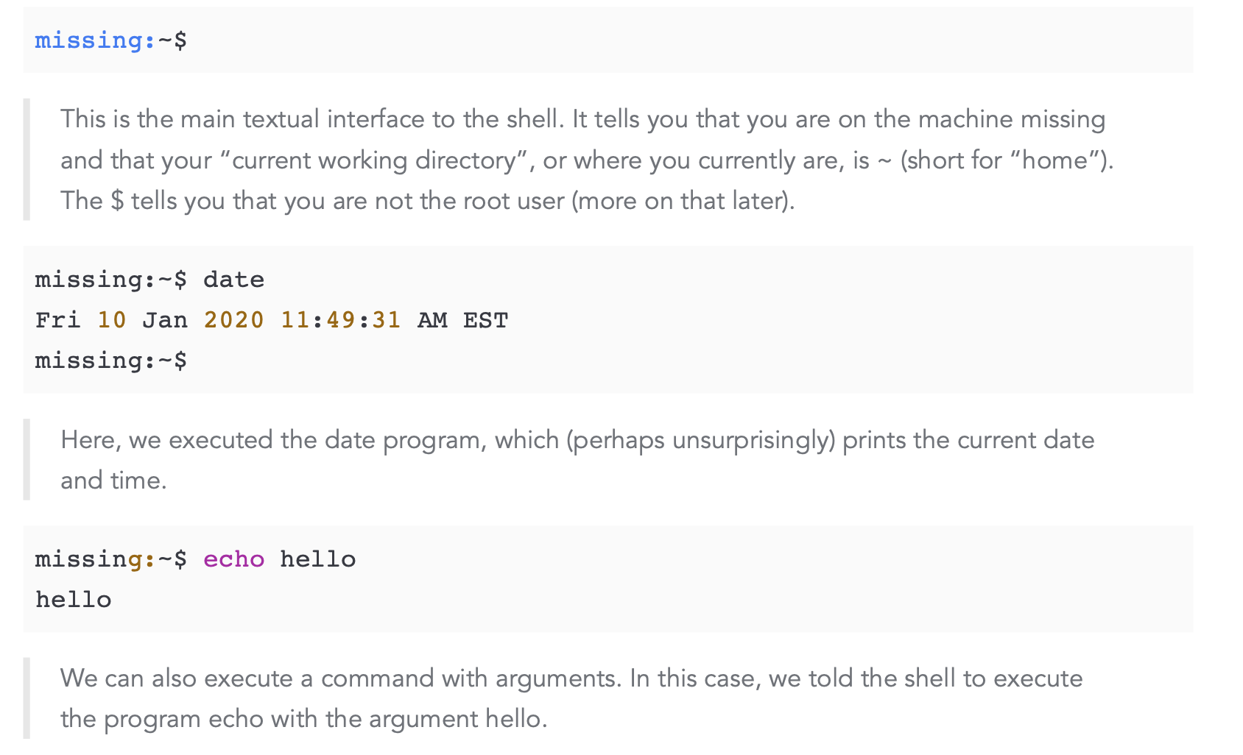Click the "hello" argument after echo
1243x755 pixels.
click(317, 559)
